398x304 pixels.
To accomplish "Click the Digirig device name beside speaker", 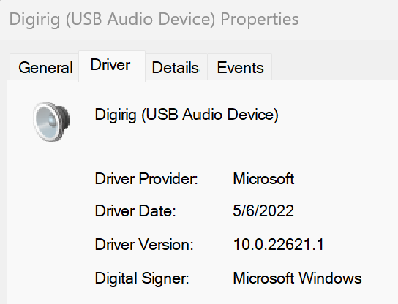I will tap(187, 115).
